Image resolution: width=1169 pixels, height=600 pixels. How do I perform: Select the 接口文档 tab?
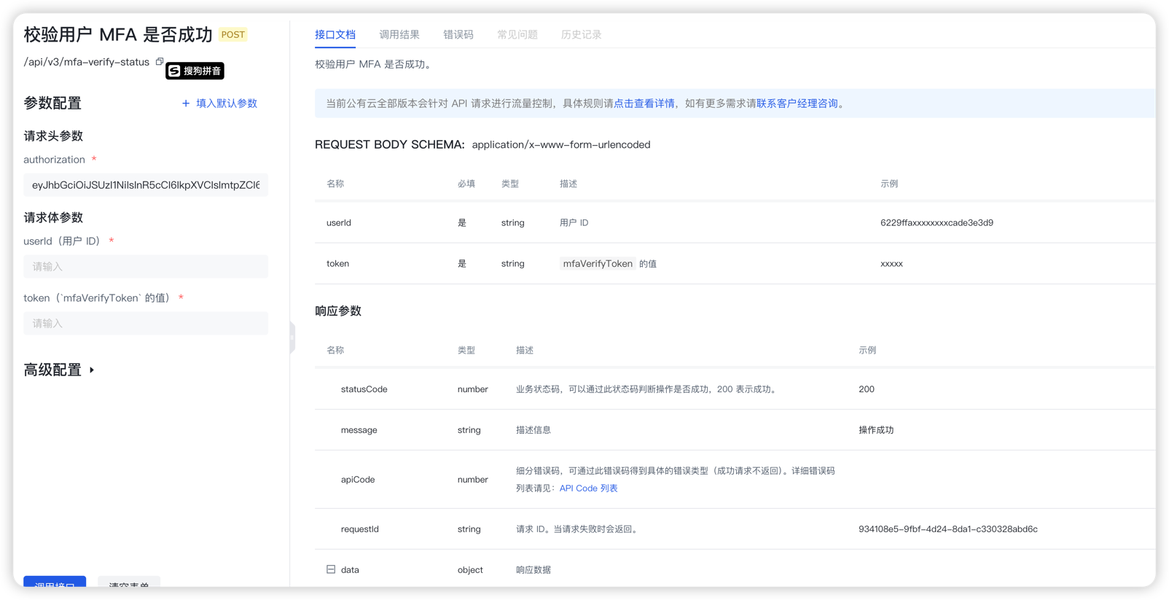335,35
